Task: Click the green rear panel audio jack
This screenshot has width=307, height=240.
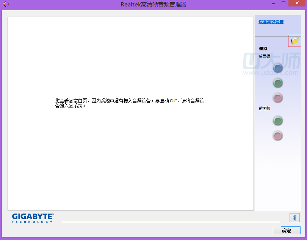Action: pyautogui.click(x=278, y=83)
